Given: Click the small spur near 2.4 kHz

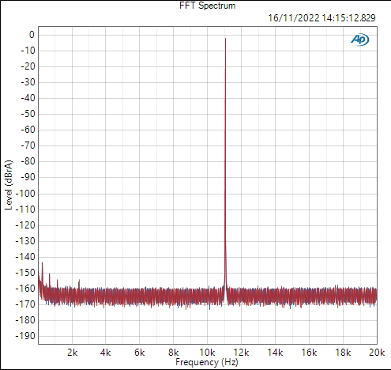Looking at the screenshot, I should click(79, 281).
